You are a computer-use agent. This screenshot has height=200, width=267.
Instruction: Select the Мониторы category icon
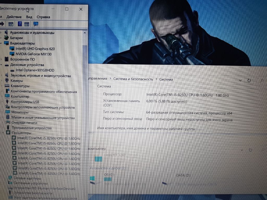point(8,112)
